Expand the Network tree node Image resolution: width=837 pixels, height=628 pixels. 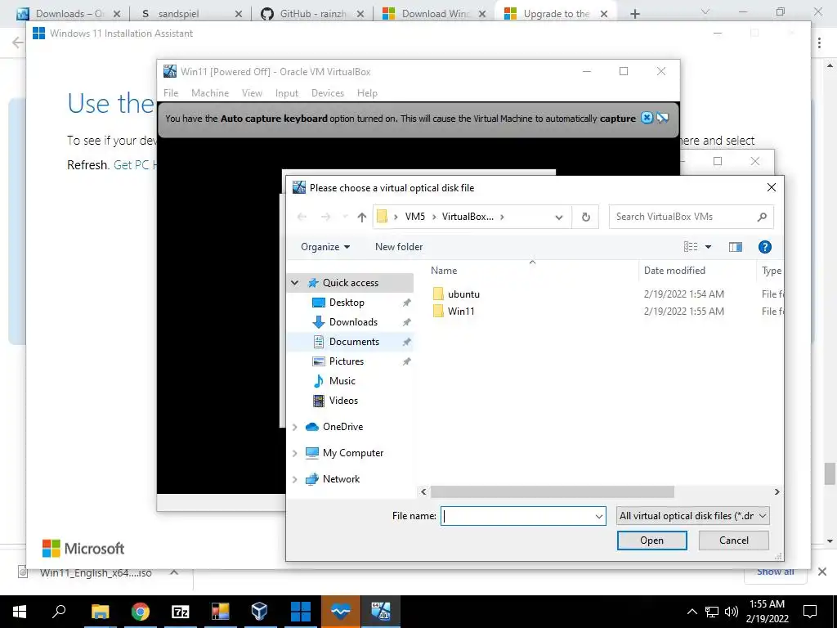pyautogui.click(x=294, y=479)
